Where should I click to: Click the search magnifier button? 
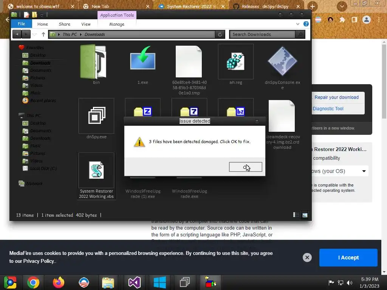point(300,34)
